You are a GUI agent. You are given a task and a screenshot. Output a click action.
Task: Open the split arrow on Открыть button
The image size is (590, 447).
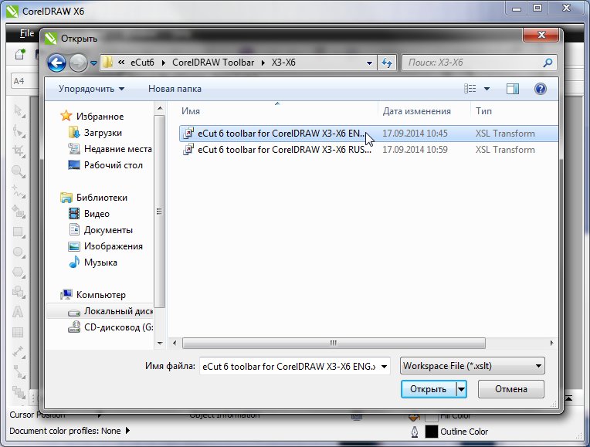(x=462, y=389)
